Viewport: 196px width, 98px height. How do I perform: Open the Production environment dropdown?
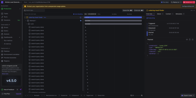11,9
